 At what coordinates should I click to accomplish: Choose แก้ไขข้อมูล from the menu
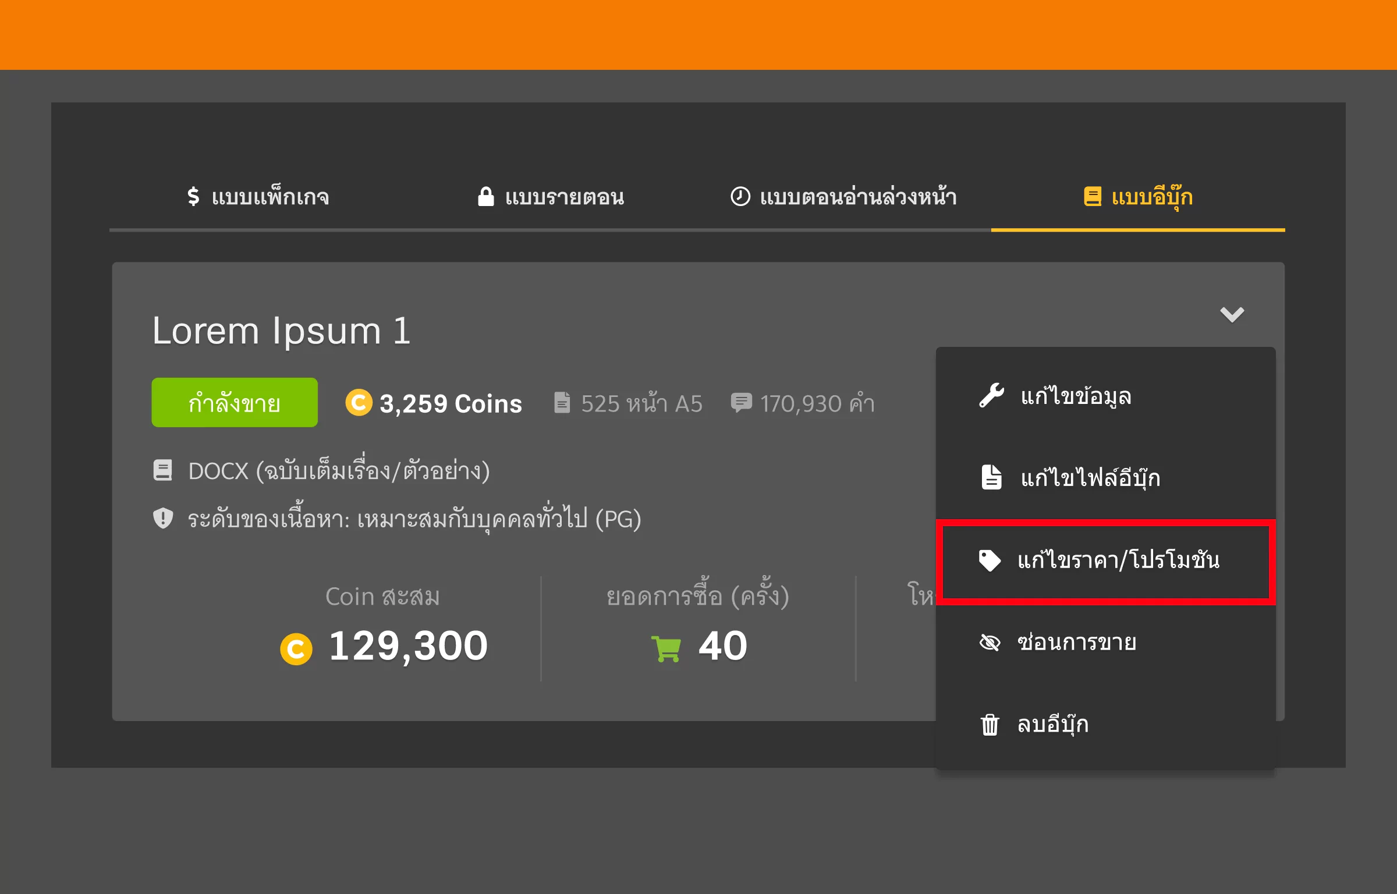click(x=1106, y=396)
